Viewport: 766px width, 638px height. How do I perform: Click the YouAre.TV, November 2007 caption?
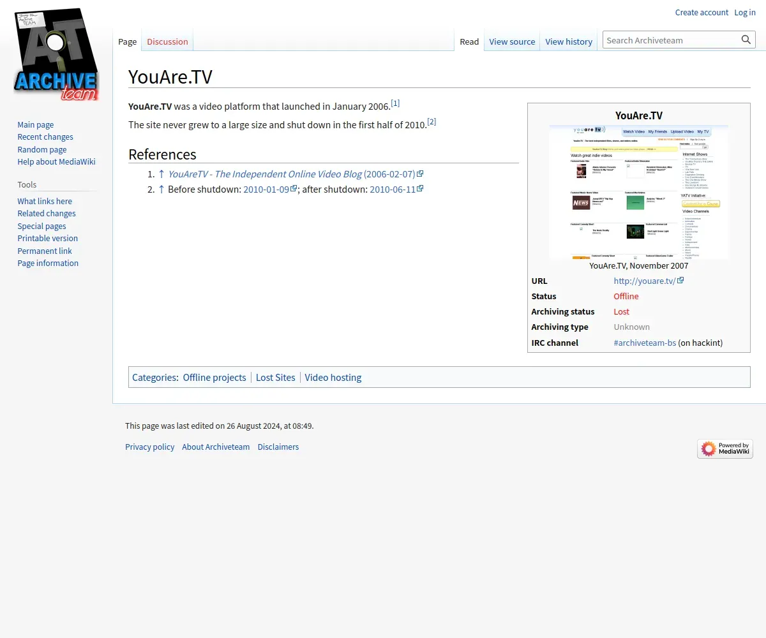point(638,265)
